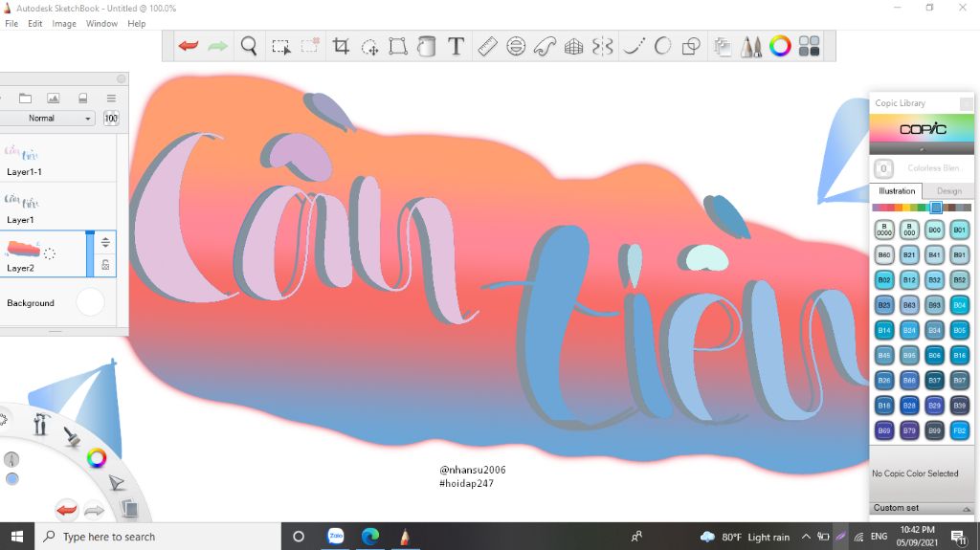Switch to the Design tab

point(948,191)
